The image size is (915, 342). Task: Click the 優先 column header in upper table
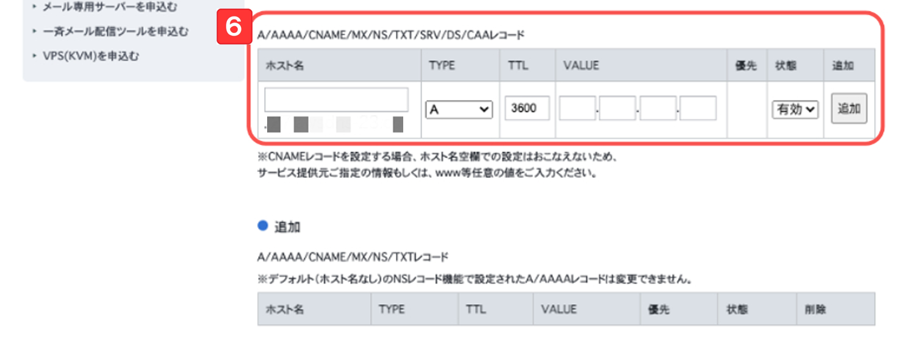(x=746, y=65)
